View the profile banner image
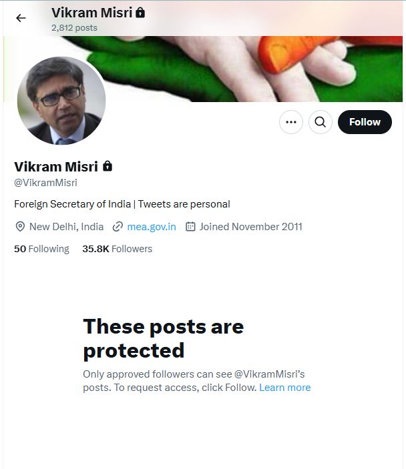The height and width of the screenshot is (469, 406). [254, 67]
